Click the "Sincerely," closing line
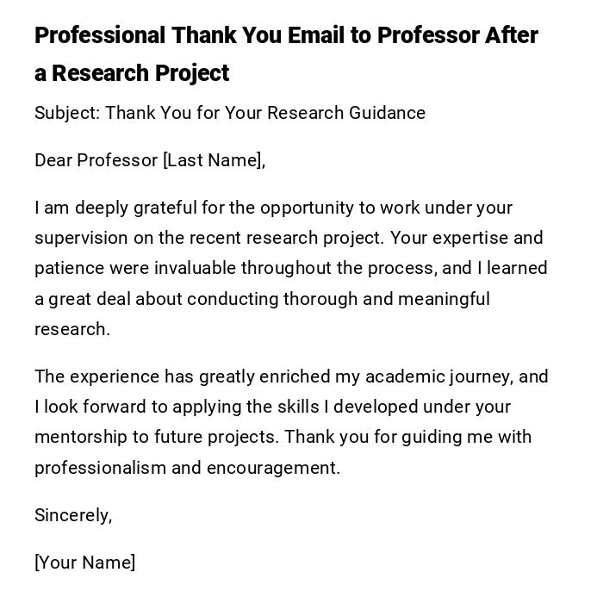603x616 pixels. pyautogui.click(x=73, y=515)
